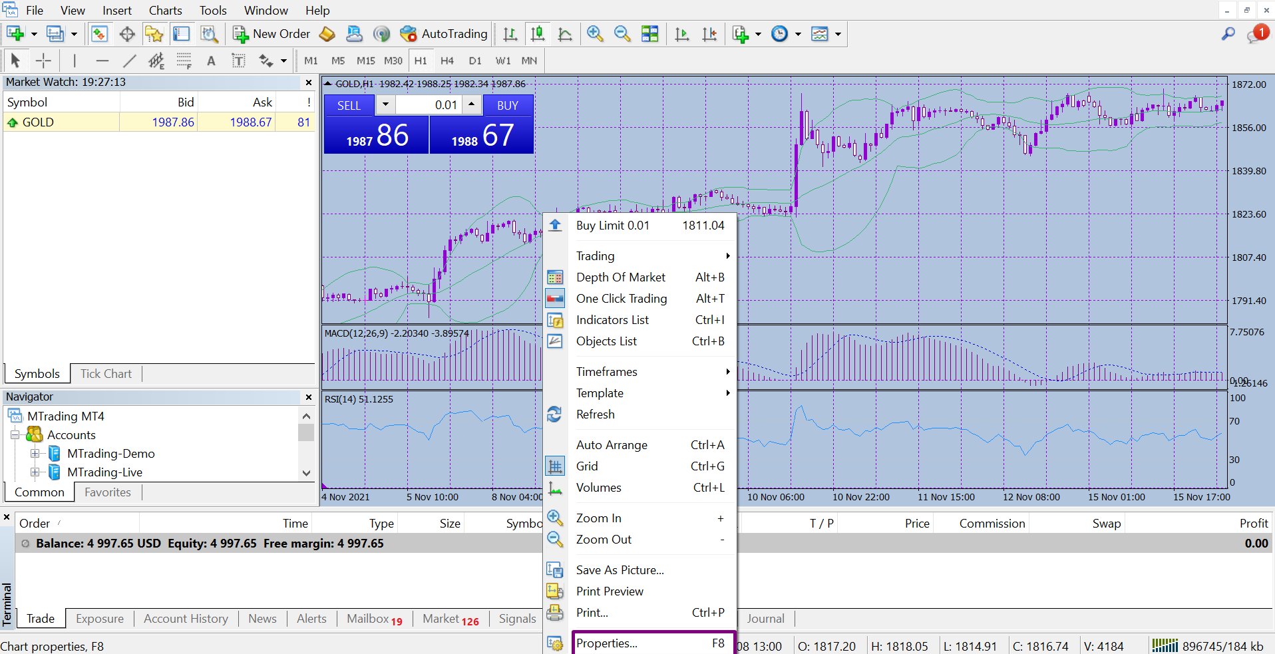Select the Vertical Line drawing tool
The width and height of the screenshot is (1275, 654).
click(x=75, y=61)
